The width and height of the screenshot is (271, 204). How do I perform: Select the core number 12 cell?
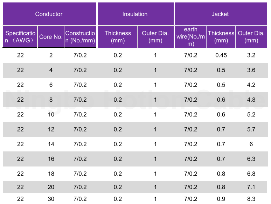click(x=51, y=129)
